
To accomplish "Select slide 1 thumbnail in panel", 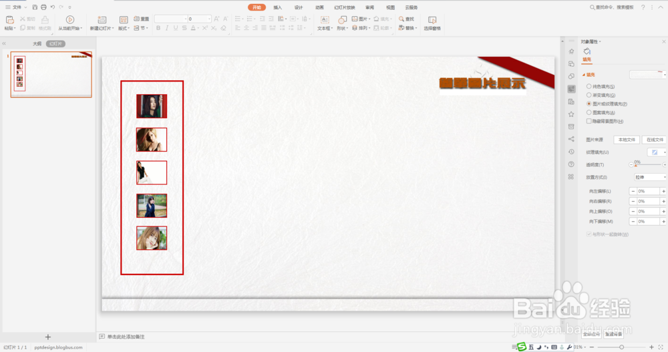I will click(x=51, y=75).
